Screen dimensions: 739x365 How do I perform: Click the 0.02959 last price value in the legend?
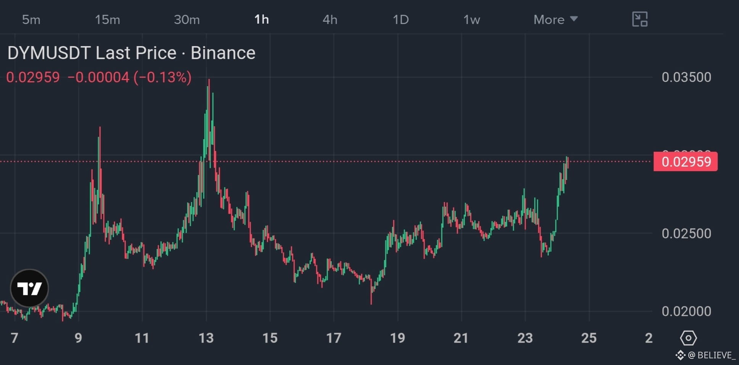tap(33, 77)
